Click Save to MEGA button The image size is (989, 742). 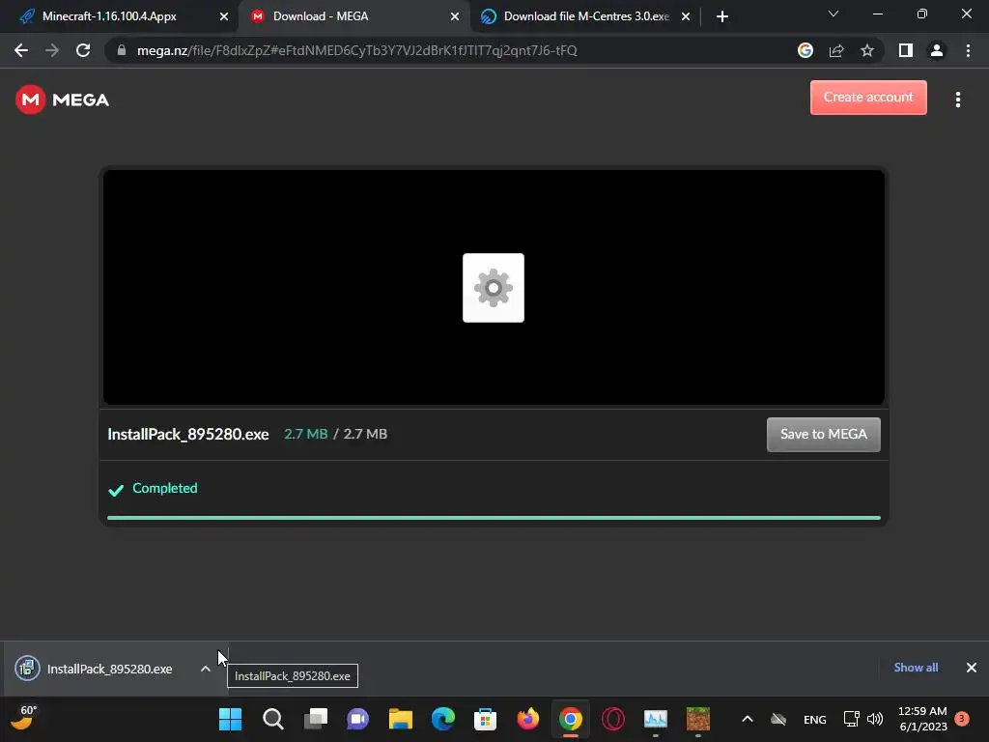click(823, 434)
